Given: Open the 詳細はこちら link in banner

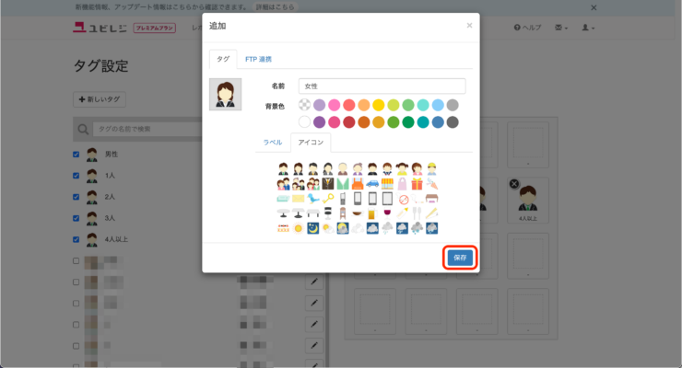Looking at the screenshot, I should click(x=275, y=7).
